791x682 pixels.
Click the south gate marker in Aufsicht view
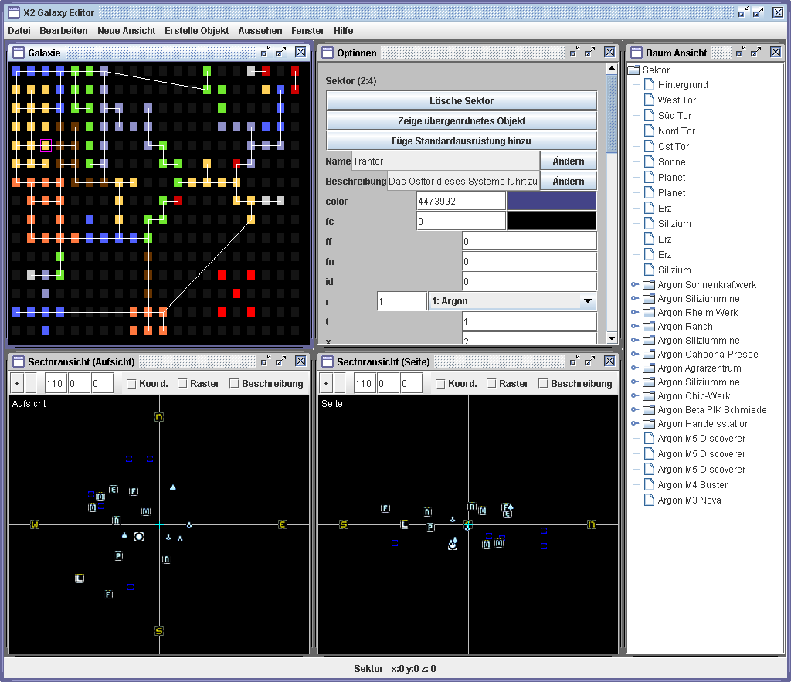(159, 631)
